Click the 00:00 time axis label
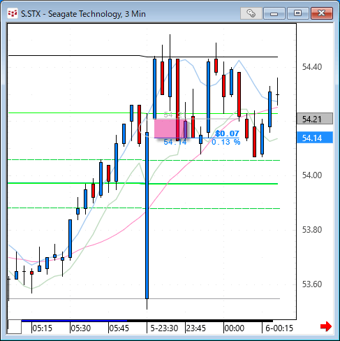340x341 pixels. click(235, 328)
